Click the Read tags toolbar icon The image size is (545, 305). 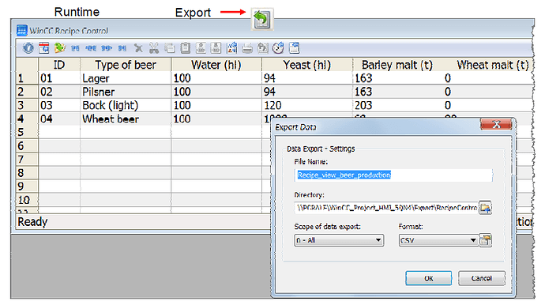click(x=201, y=47)
